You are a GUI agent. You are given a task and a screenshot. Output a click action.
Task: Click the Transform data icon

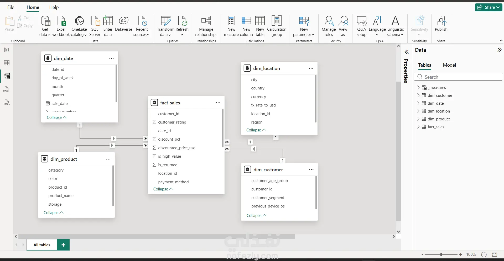tap(166, 21)
